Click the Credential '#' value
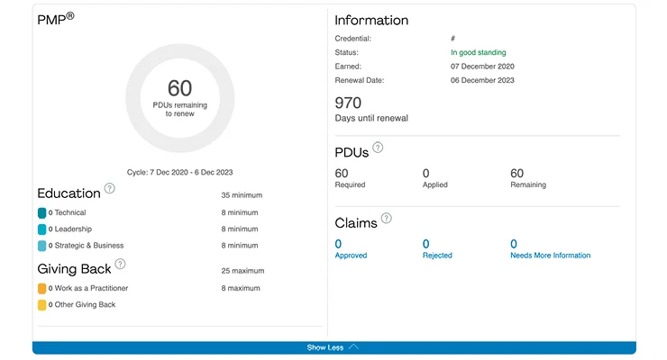The height and width of the screenshot is (360, 667). point(452,38)
